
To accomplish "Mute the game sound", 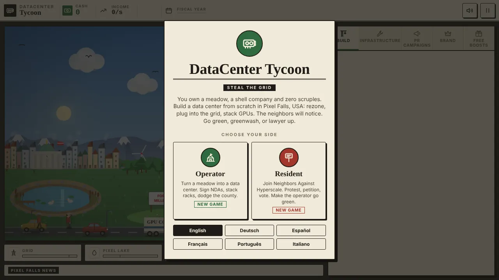I will point(470,10).
